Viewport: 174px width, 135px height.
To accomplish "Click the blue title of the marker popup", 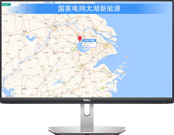I will (x=89, y=41).
